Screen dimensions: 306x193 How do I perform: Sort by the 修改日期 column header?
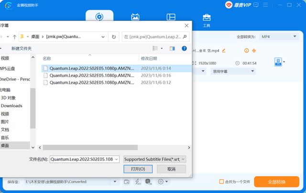[x=149, y=58]
